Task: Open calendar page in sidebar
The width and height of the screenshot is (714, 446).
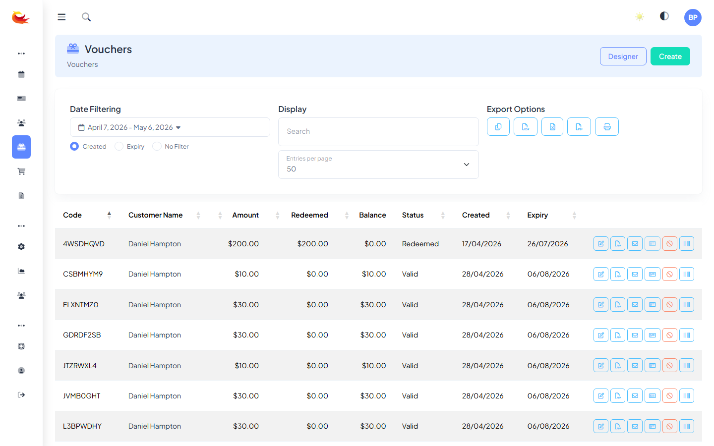Action: (x=21, y=74)
